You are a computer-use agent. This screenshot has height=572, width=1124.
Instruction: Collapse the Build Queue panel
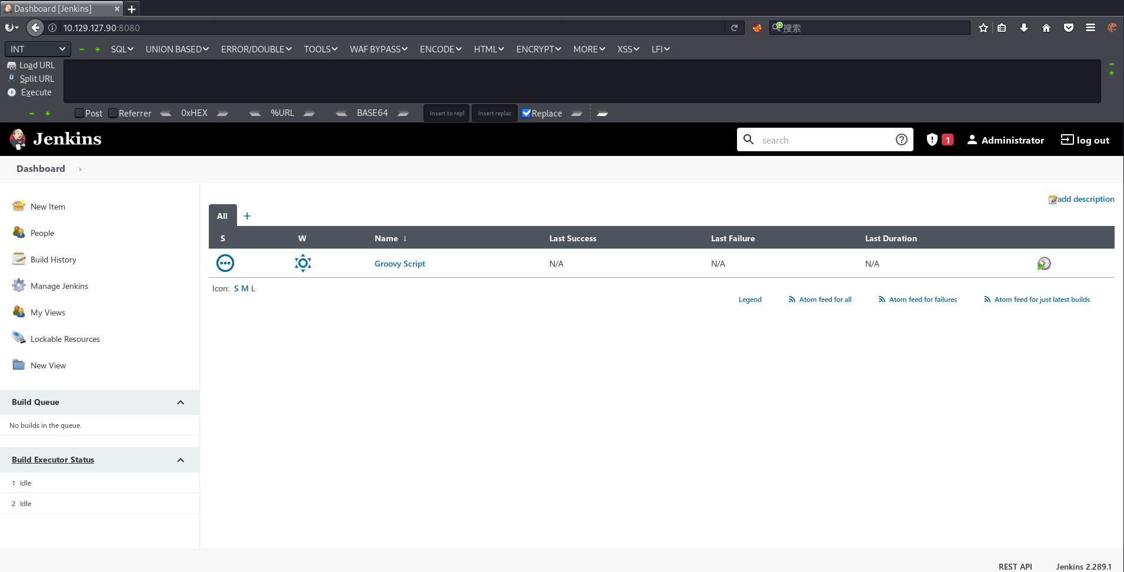pyautogui.click(x=181, y=403)
